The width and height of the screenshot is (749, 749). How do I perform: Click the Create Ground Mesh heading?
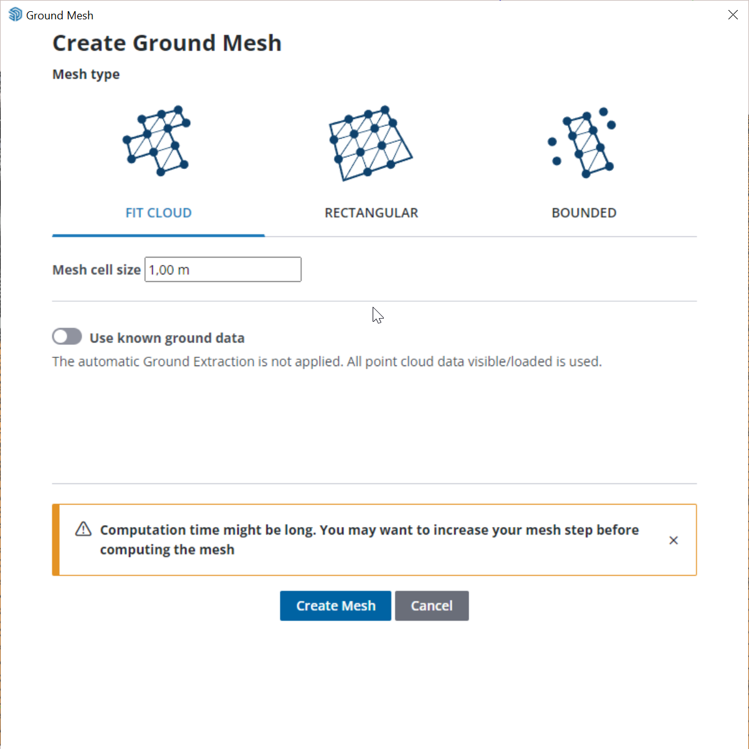167,43
